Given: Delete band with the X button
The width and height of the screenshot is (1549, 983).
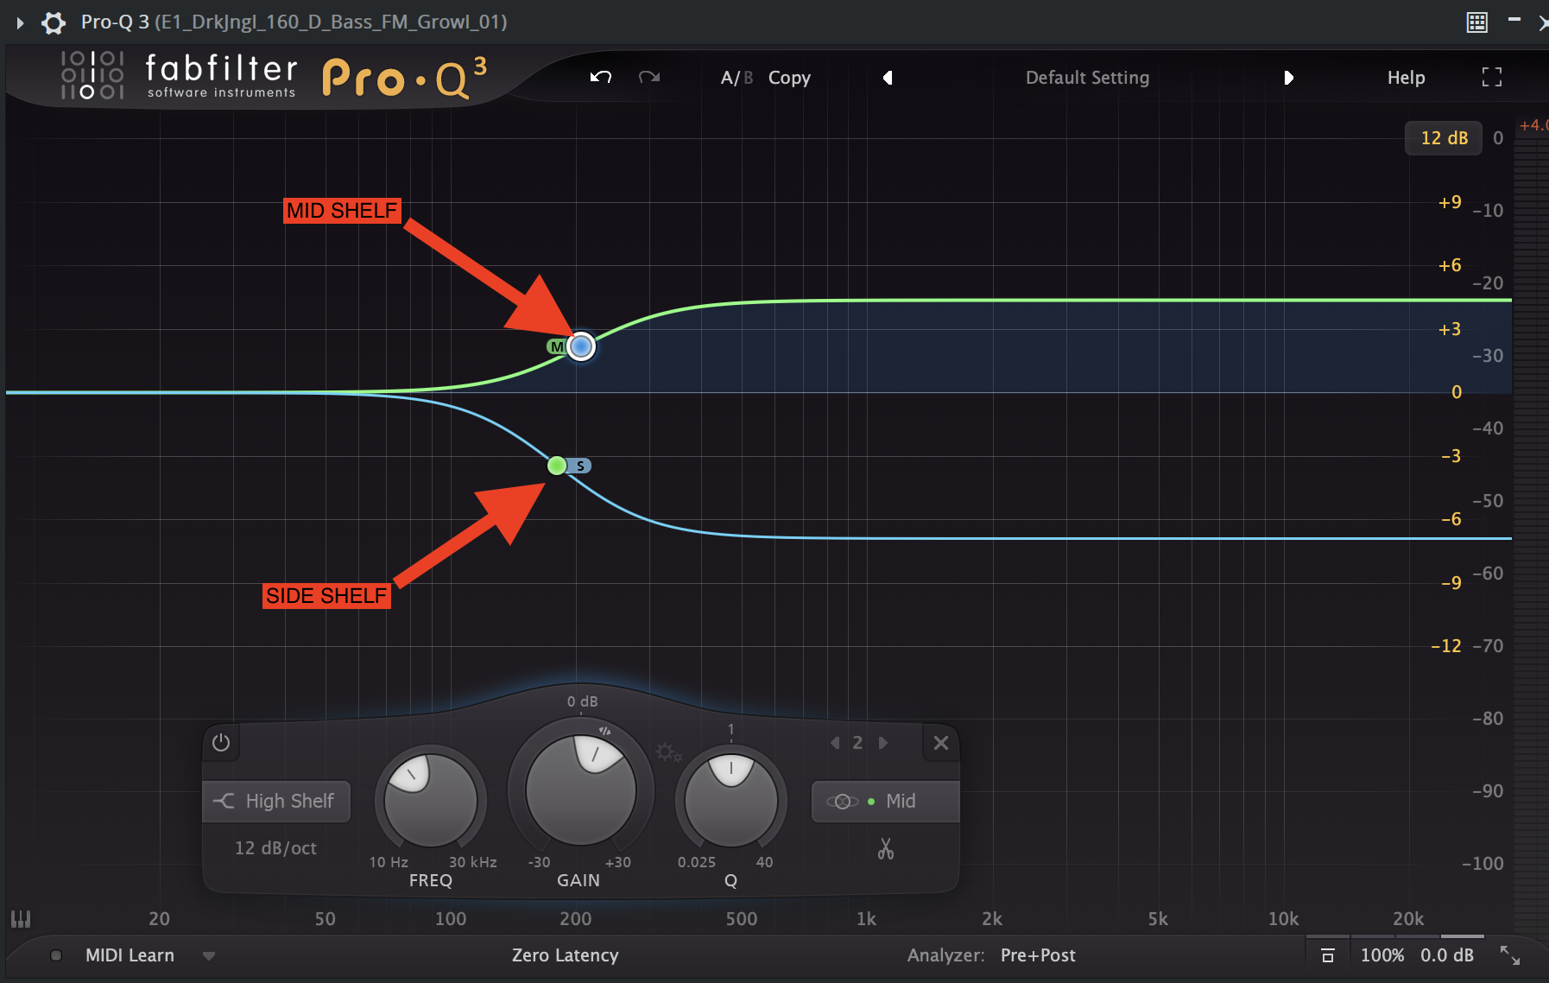Looking at the screenshot, I should [941, 743].
